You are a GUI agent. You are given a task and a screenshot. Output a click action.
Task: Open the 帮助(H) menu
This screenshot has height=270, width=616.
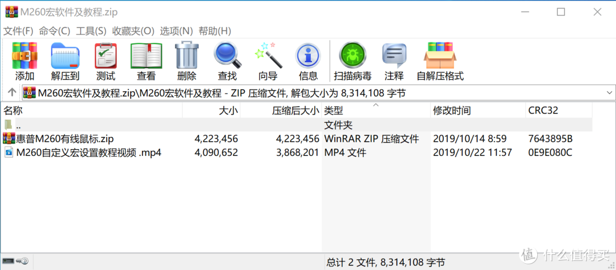[x=215, y=31]
